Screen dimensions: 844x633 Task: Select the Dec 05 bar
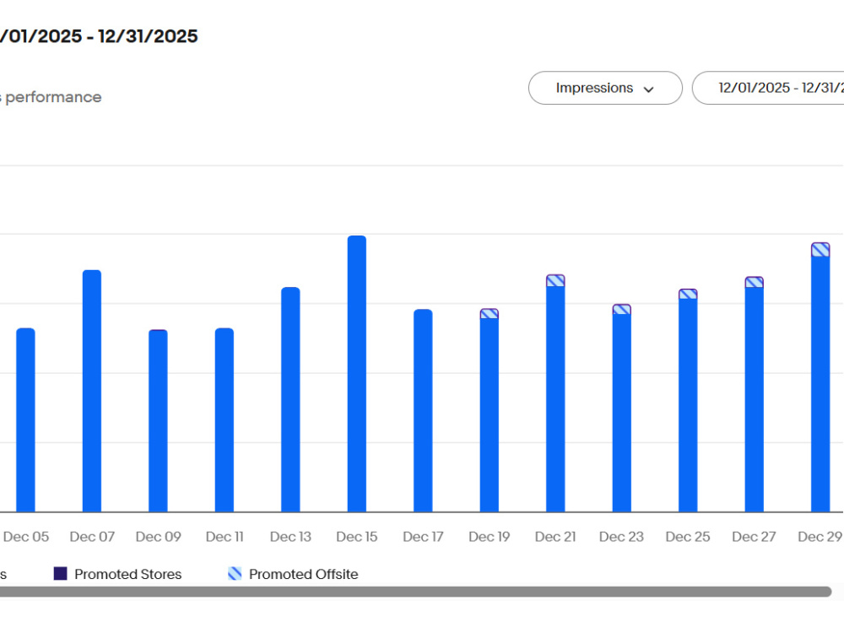(x=26, y=419)
